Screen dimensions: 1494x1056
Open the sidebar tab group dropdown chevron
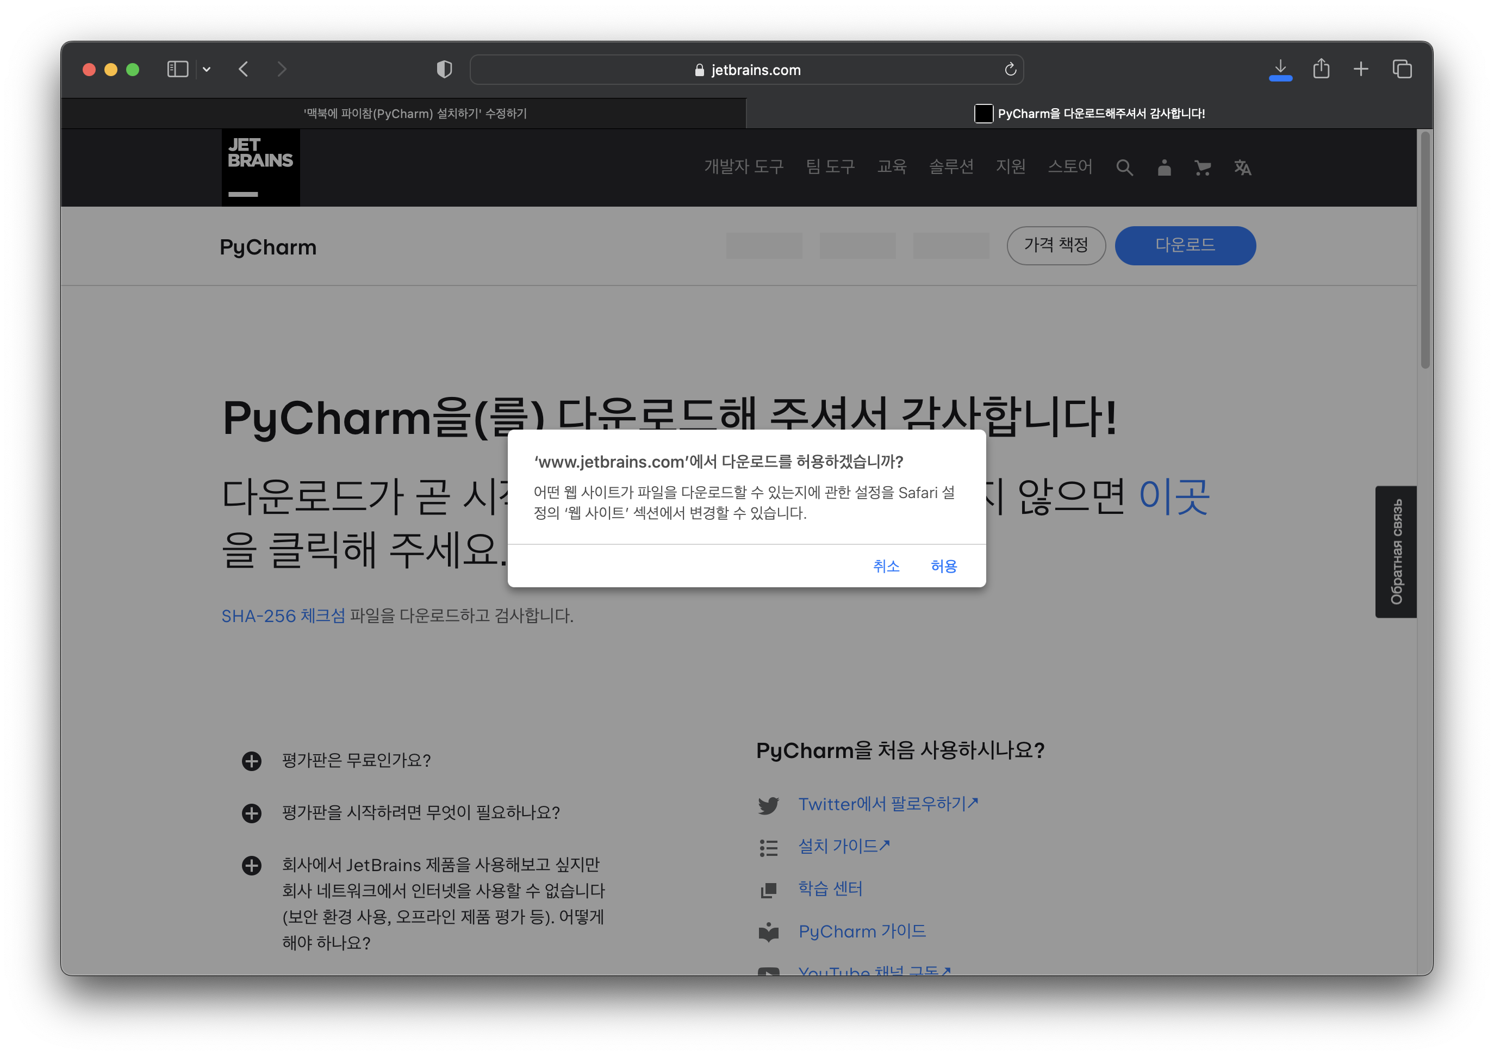click(206, 70)
